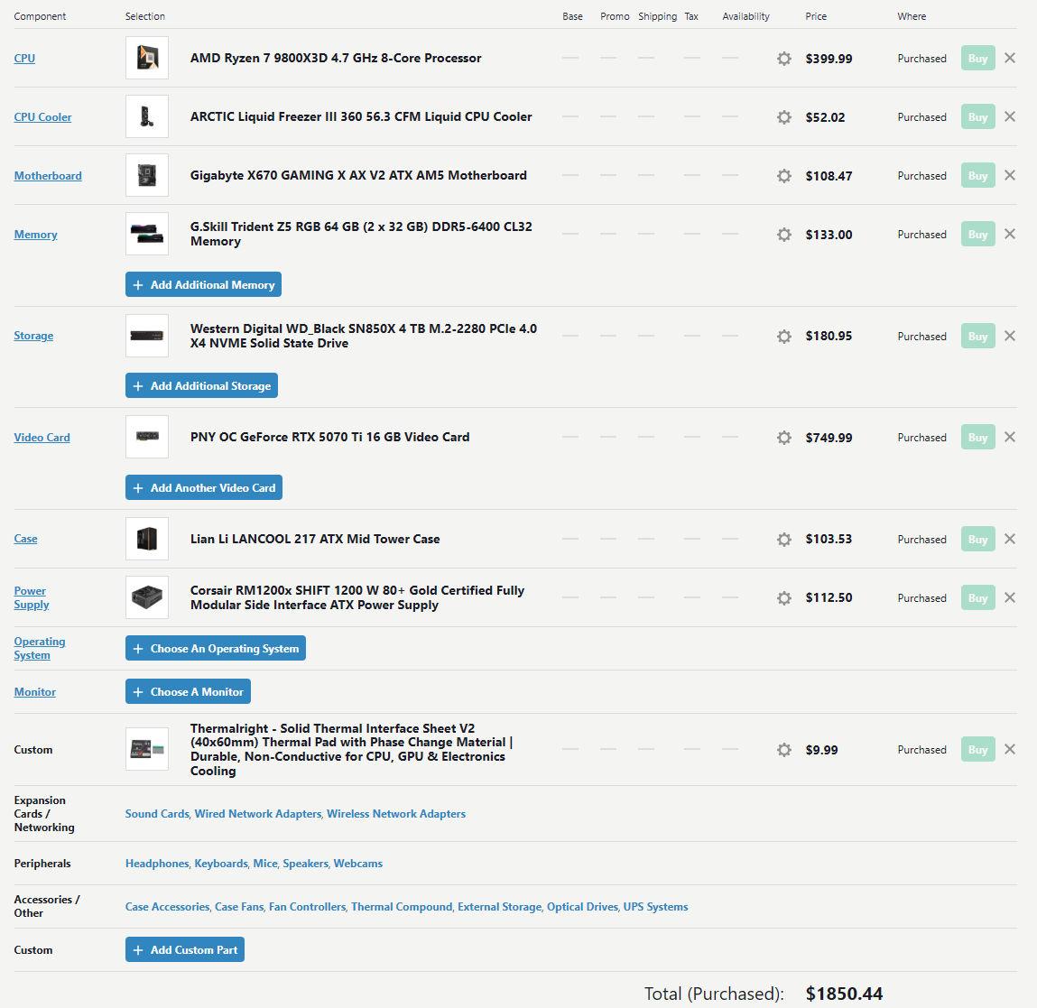Open the Memory component link

click(36, 235)
